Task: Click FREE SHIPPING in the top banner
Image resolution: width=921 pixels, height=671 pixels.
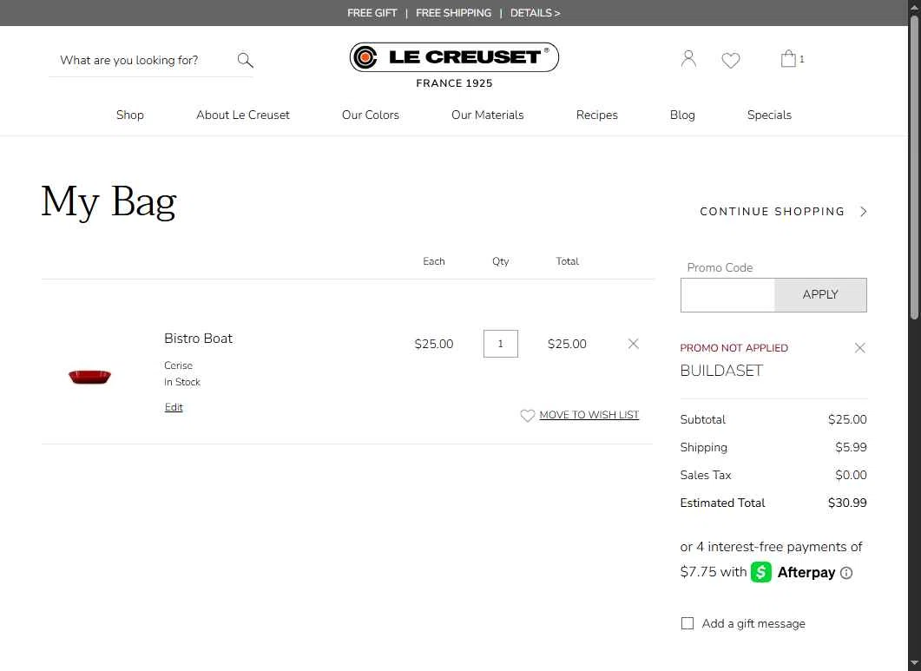Action: tap(453, 13)
